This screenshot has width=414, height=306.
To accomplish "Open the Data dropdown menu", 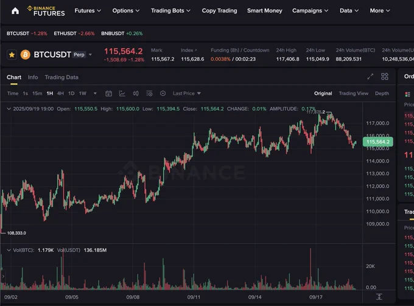I will point(349,10).
